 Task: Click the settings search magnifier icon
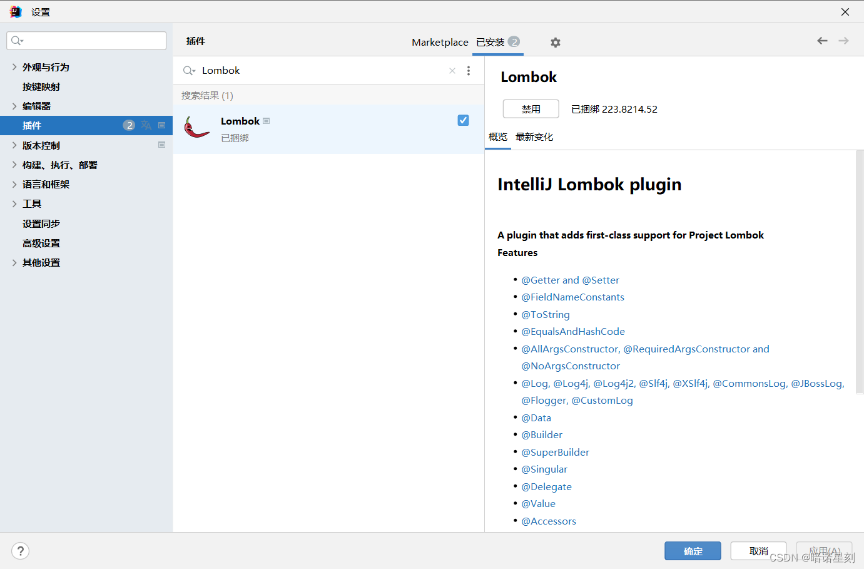17,41
